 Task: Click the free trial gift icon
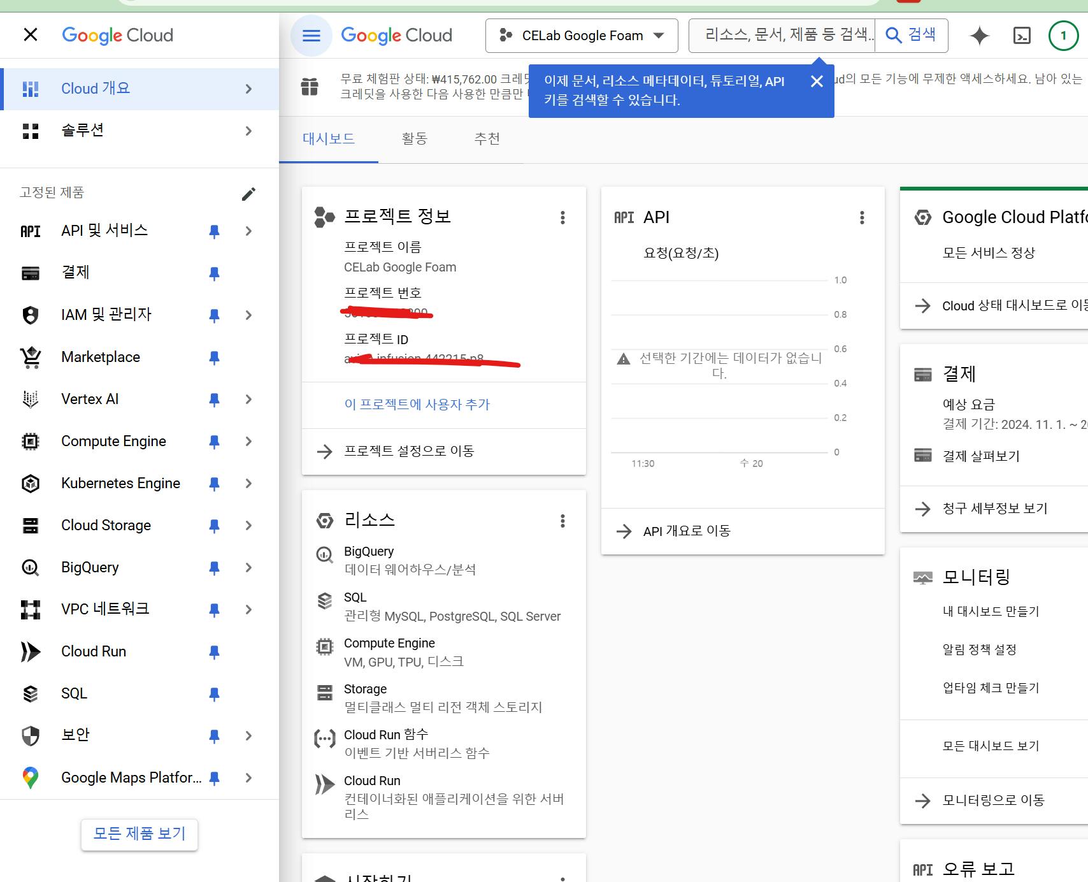click(310, 86)
